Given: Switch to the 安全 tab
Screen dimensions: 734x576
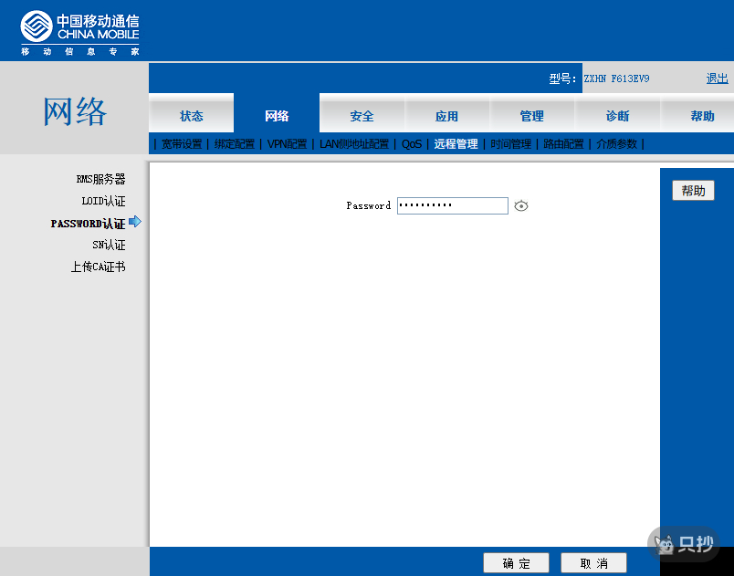Looking at the screenshot, I should (362, 116).
